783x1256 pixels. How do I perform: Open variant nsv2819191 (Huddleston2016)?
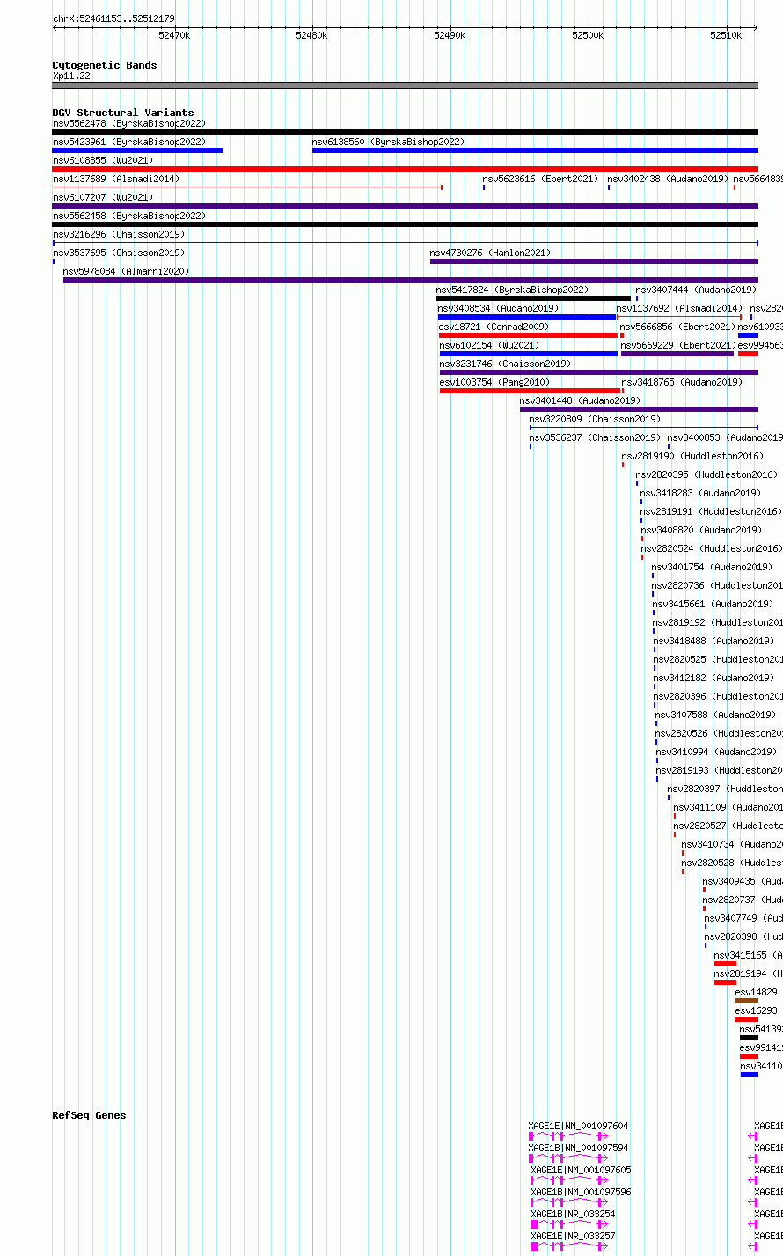click(711, 511)
